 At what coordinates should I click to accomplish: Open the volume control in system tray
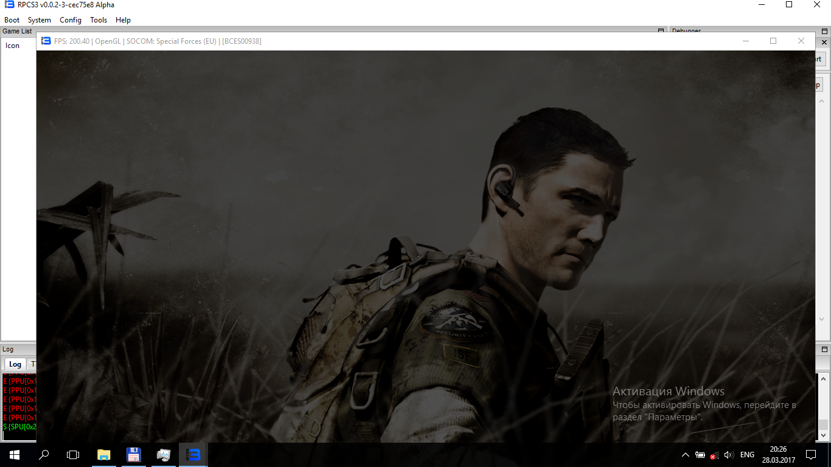(x=729, y=455)
